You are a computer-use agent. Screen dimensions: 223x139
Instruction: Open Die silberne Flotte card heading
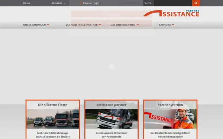pos(53,105)
